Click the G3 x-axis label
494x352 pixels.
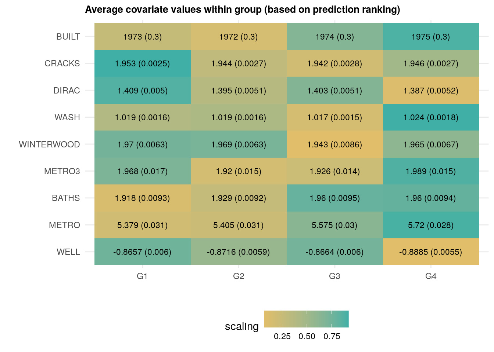tap(334, 276)
